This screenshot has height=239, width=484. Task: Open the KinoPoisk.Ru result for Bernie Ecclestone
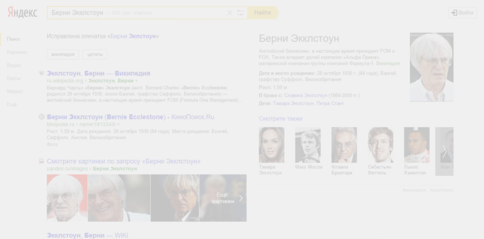click(x=131, y=117)
